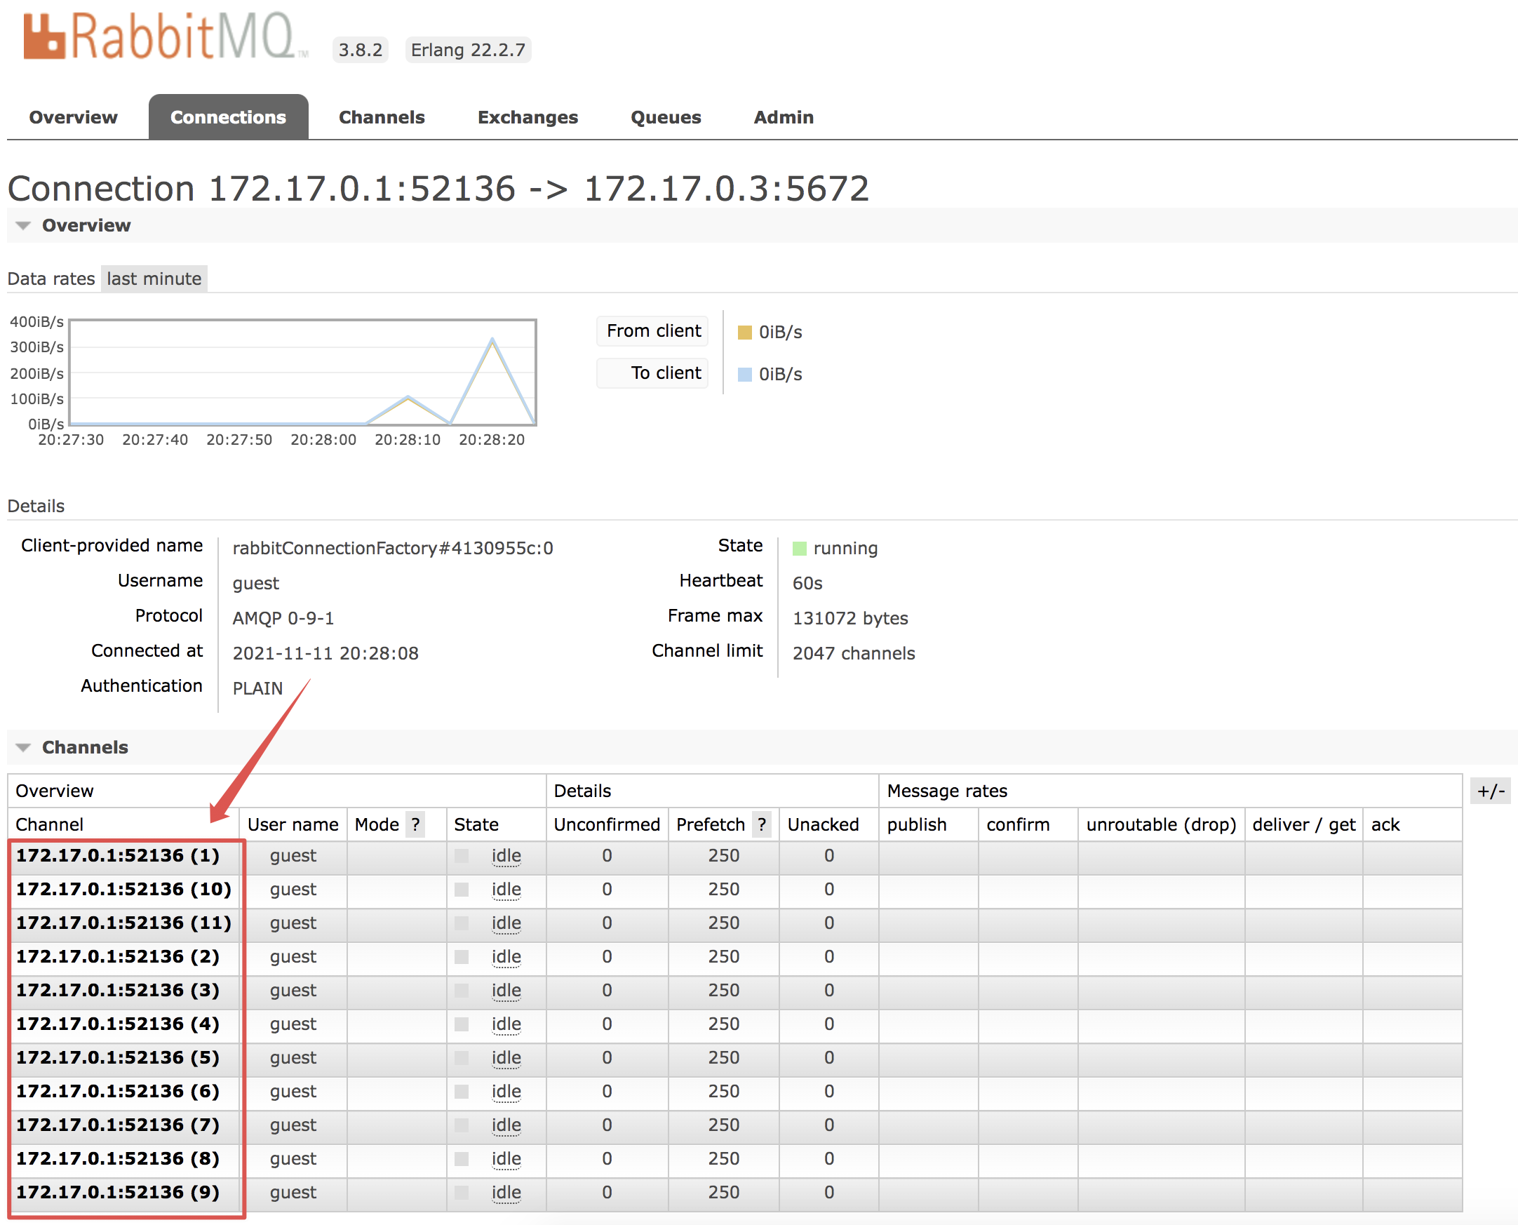Screen dimensions: 1518x1225
Task: Click the 3.8.2 version badge
Action: pyautogui.click(x=360, y=49)
